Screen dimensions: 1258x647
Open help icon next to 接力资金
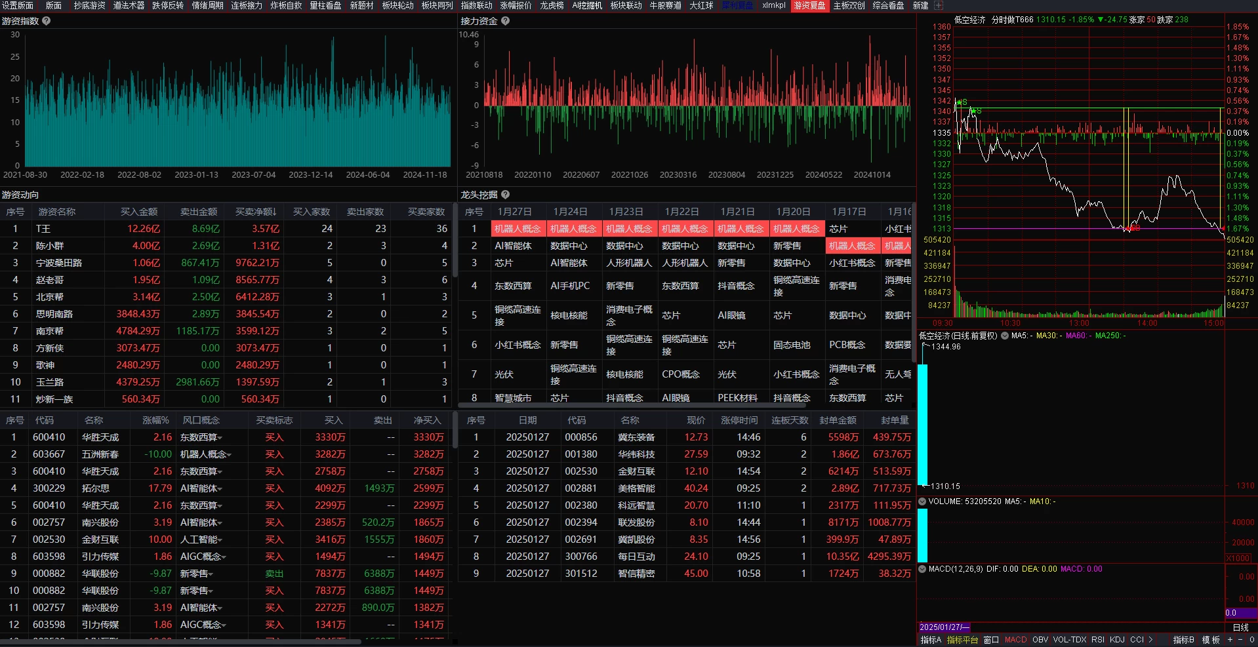click(505, 21)
